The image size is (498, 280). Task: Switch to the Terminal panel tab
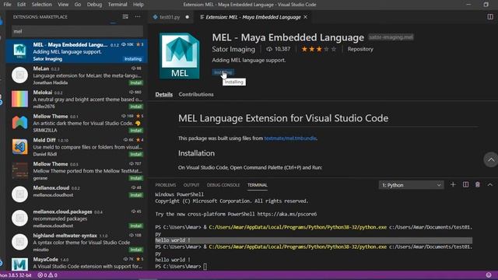pos(258,185)
